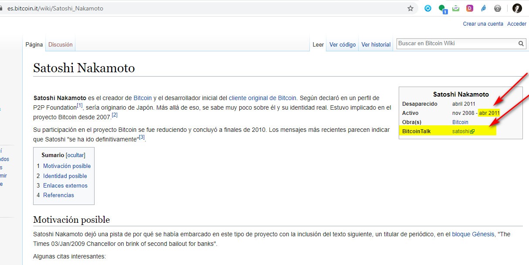
Task: Open the Ver código tab
Action: click(x=342, y=44)
